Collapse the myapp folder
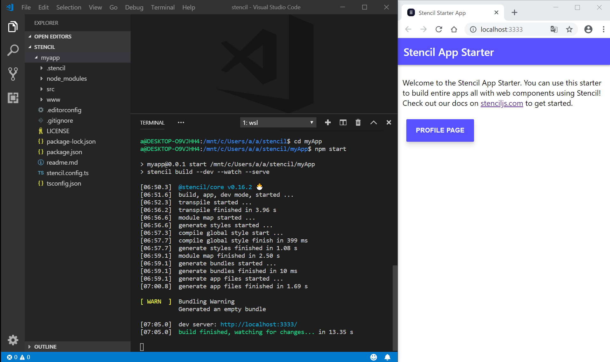This screenshot has height=362, width=610. pos(78,58)
